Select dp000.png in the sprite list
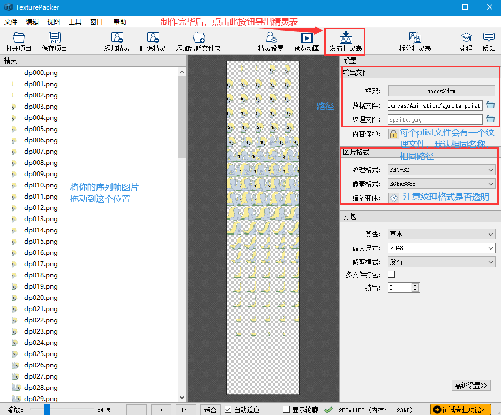This screenshot has height=415, width=501. point(41,72)
